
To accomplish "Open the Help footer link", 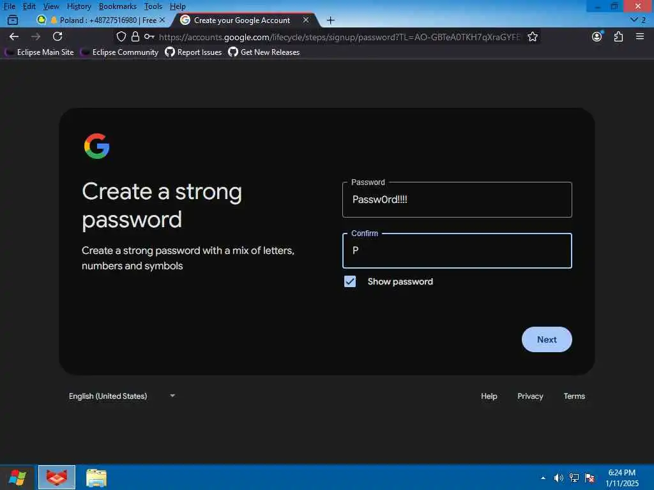I will [x=489, y=396].
